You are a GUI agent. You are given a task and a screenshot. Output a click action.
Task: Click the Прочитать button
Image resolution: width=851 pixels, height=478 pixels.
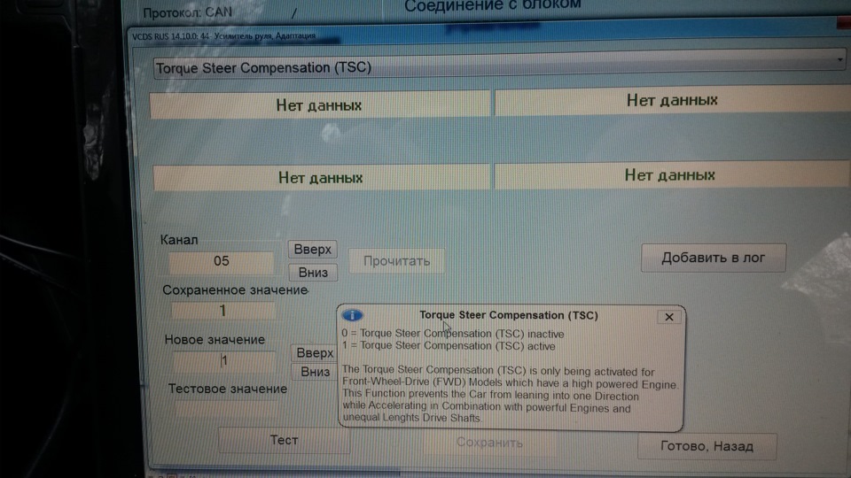pyautogui.click(x=396, y=260)
